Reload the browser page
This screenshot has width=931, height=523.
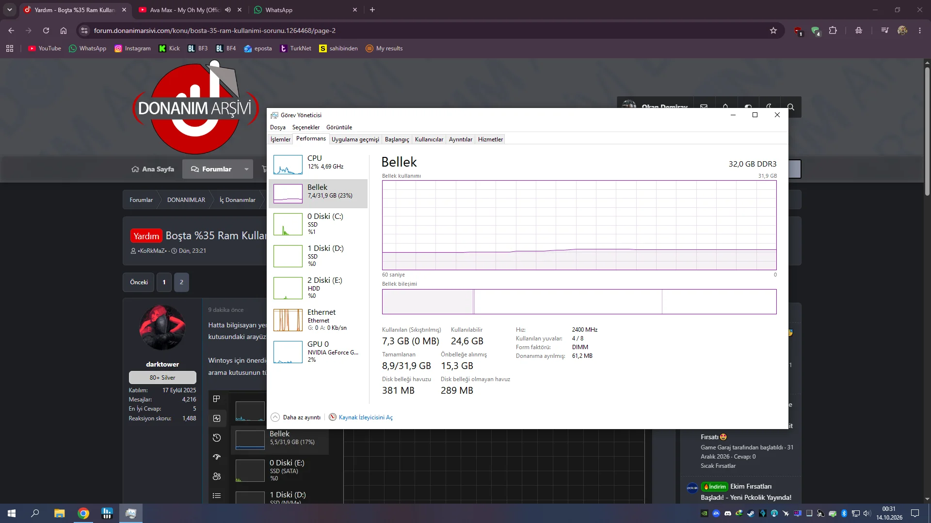(x=46, y=31)
